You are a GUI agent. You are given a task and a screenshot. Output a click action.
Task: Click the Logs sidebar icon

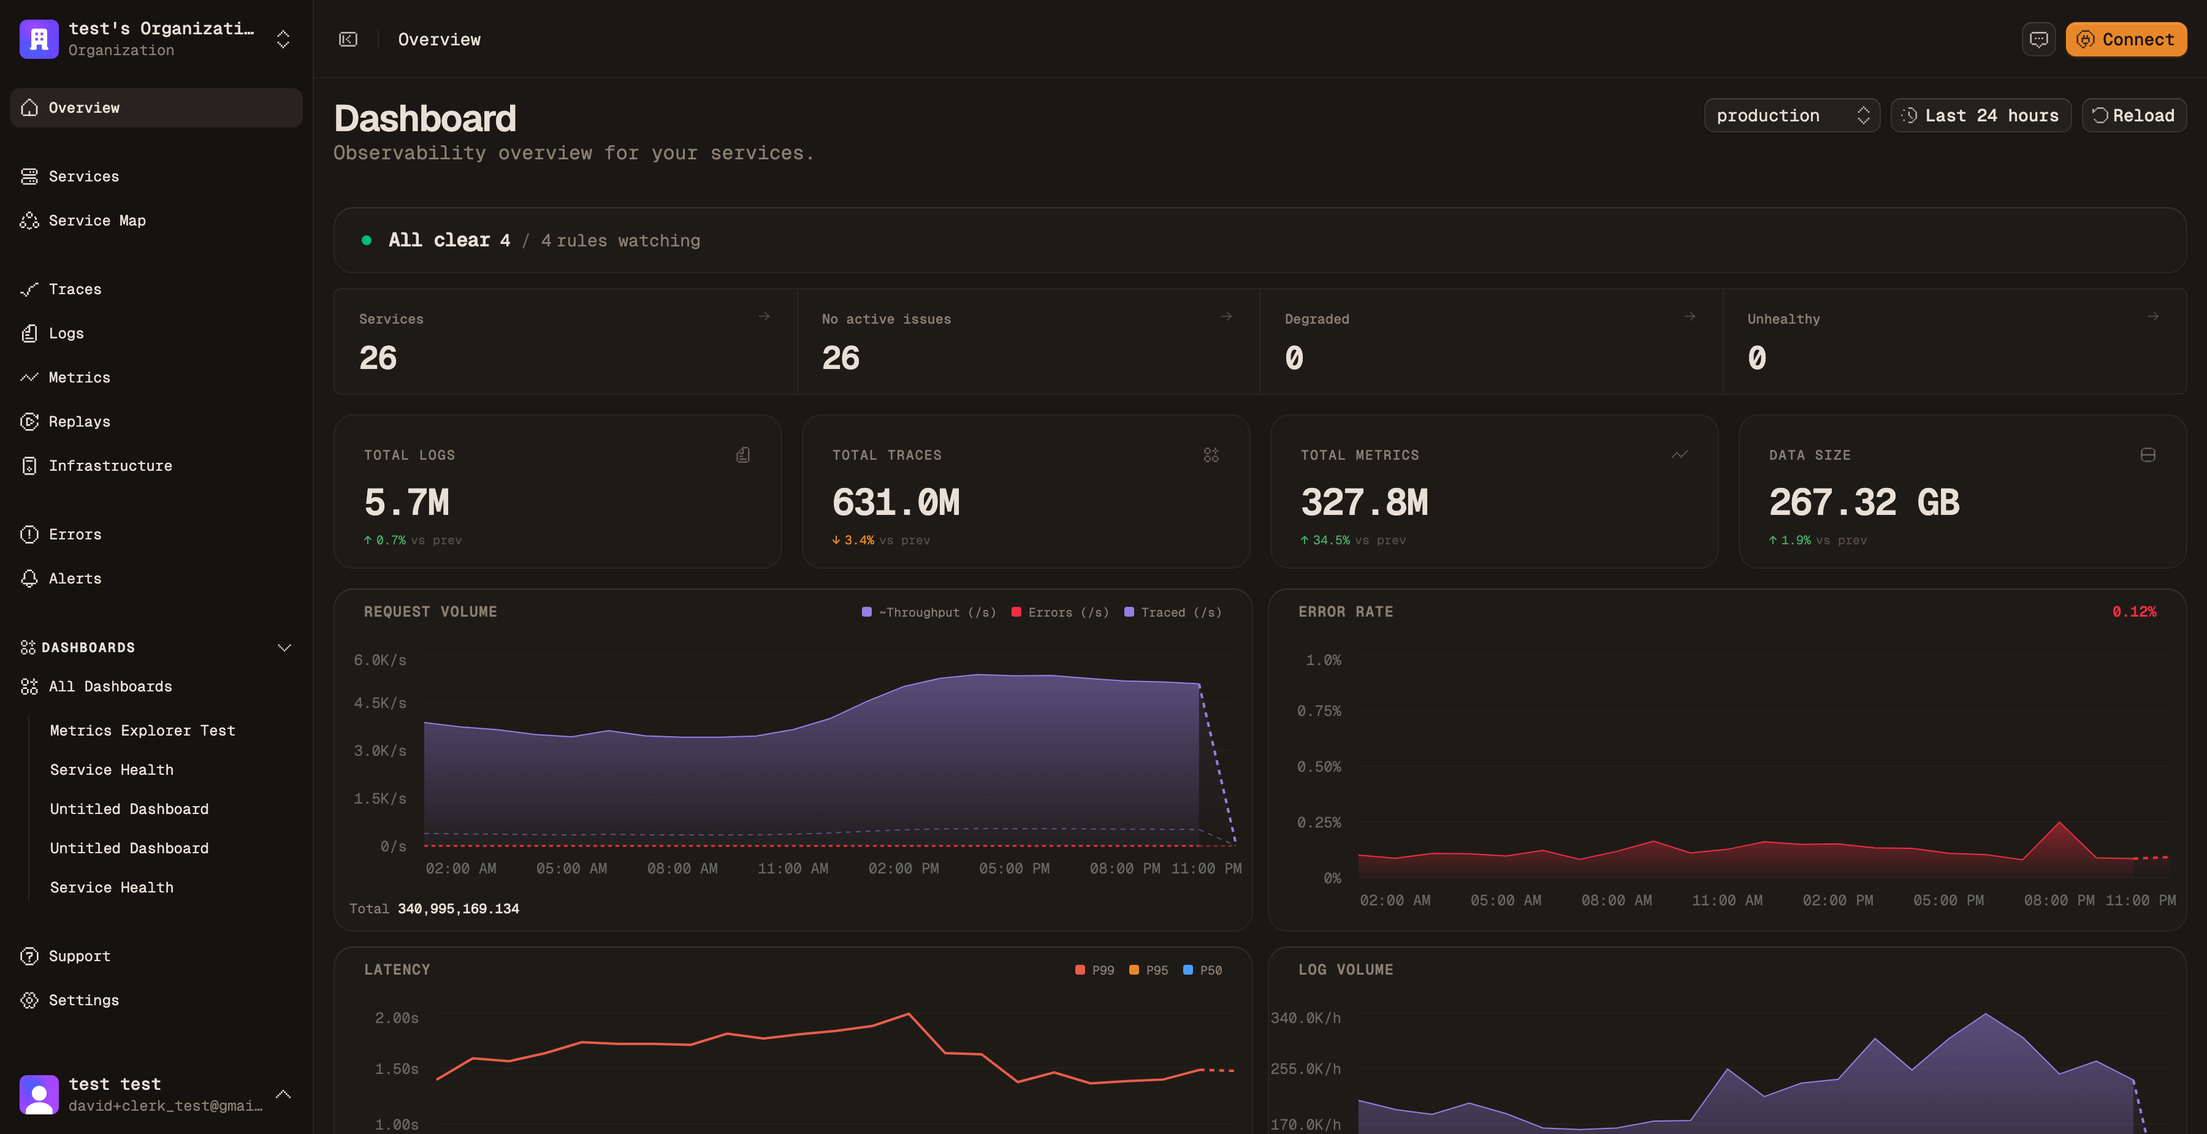pyautogui.click(x=29, y=333)
